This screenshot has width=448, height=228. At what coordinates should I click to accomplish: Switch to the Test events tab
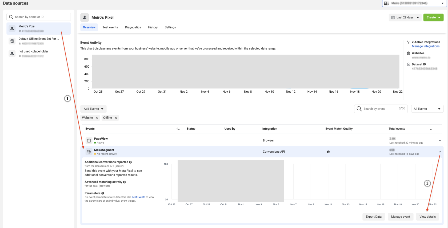pos(110,27)
